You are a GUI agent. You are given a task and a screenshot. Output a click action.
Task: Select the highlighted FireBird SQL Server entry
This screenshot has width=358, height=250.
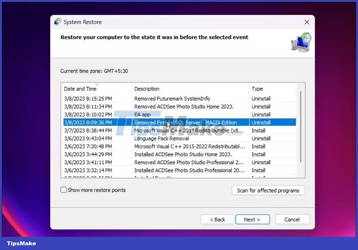click(x=169, y=122)
